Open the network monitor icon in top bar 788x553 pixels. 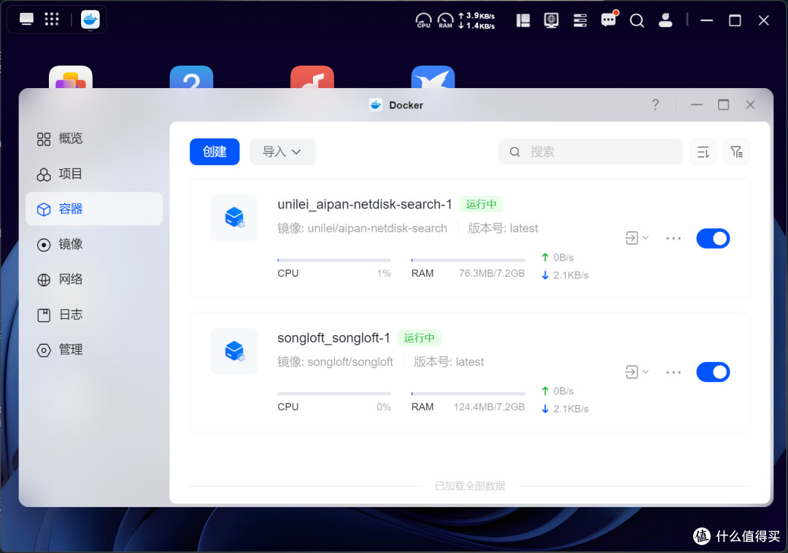click(552, 20)
